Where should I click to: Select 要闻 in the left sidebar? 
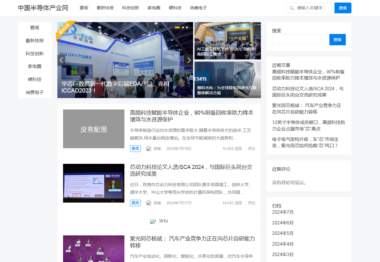[35, 28]
